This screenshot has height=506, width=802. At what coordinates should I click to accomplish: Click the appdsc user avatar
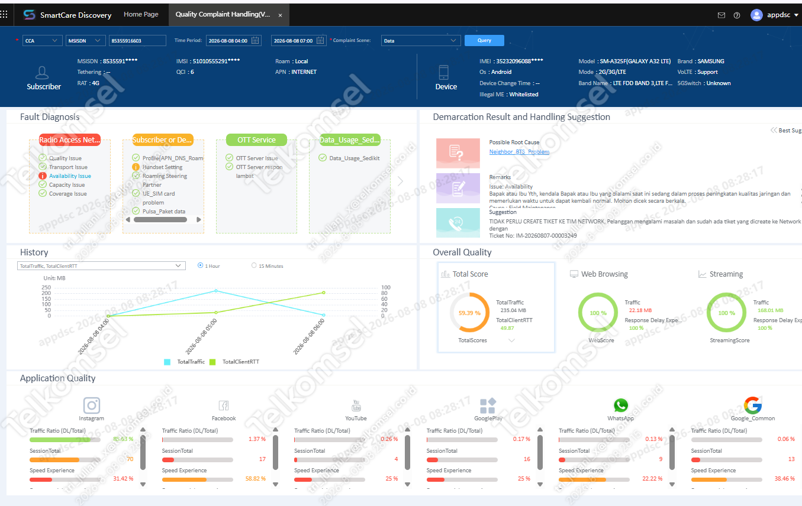756,15
